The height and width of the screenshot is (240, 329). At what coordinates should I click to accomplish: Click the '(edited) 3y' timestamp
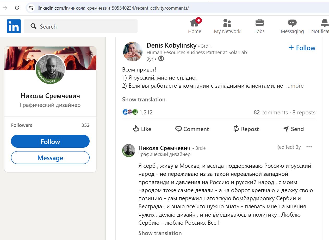pos(289,147)
